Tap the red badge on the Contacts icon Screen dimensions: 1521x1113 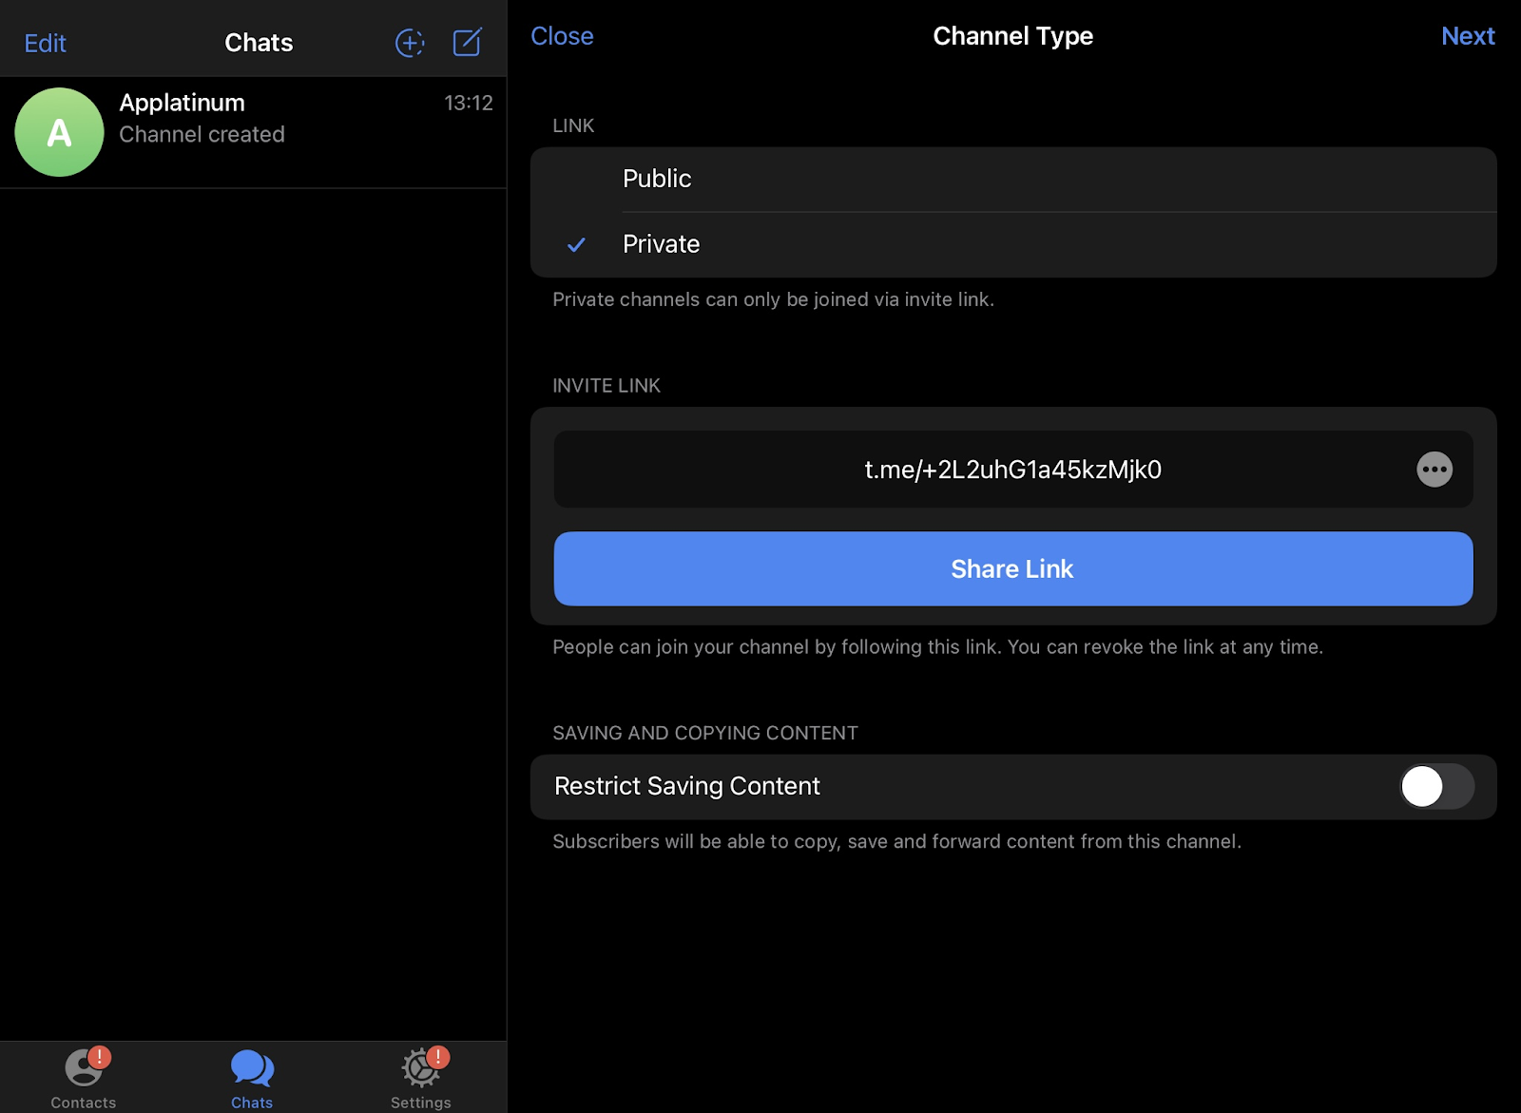(100, 1055)
